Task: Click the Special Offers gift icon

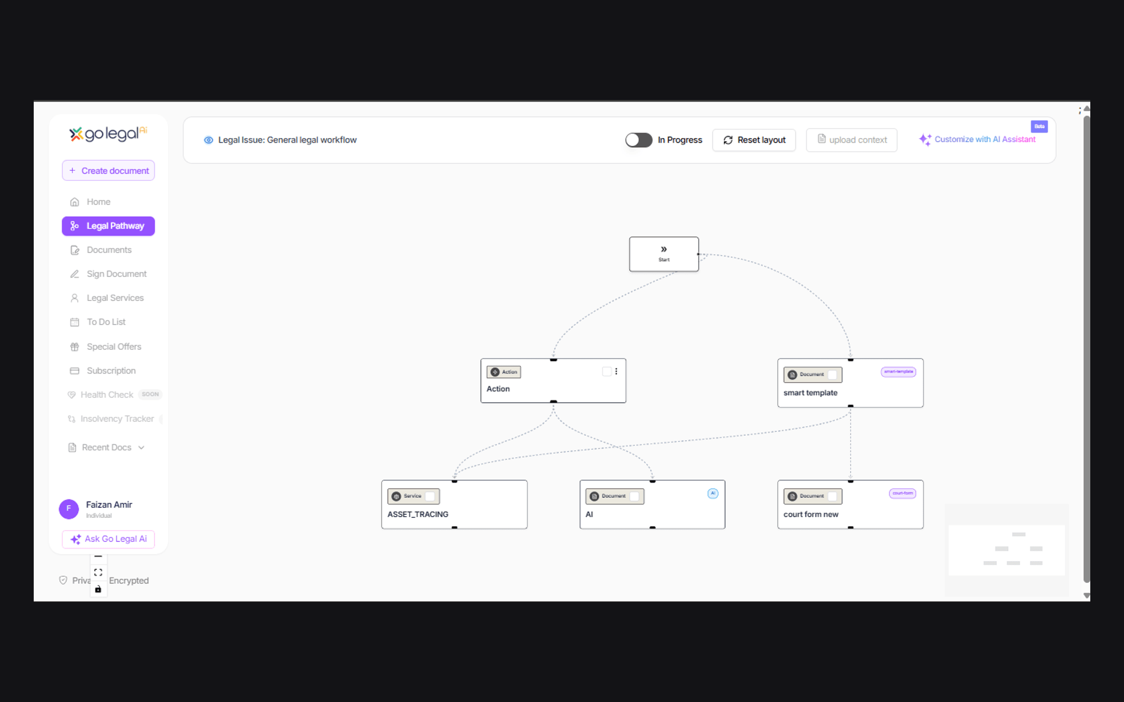Action: 74,347
